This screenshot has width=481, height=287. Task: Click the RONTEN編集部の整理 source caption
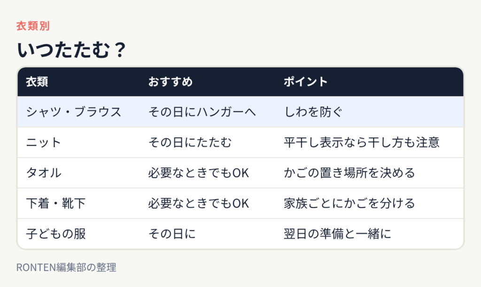click(x=66, y=267)
